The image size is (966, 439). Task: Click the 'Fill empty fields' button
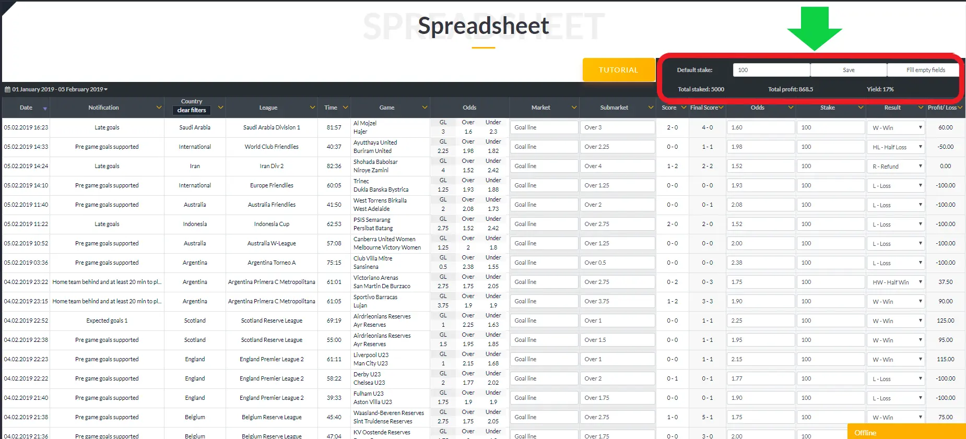(x=925, y=70)
